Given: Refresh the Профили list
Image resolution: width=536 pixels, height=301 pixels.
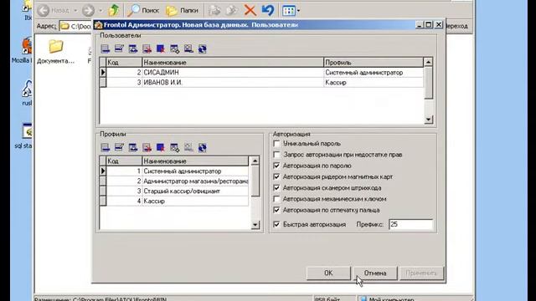Looking at the screenshot, I should click(203, 147).
